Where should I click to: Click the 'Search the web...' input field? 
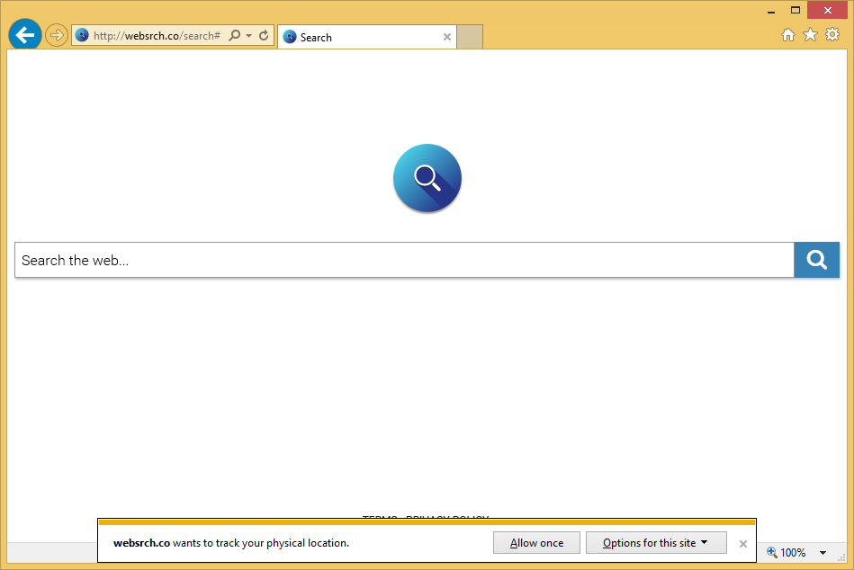pos(404,260)
